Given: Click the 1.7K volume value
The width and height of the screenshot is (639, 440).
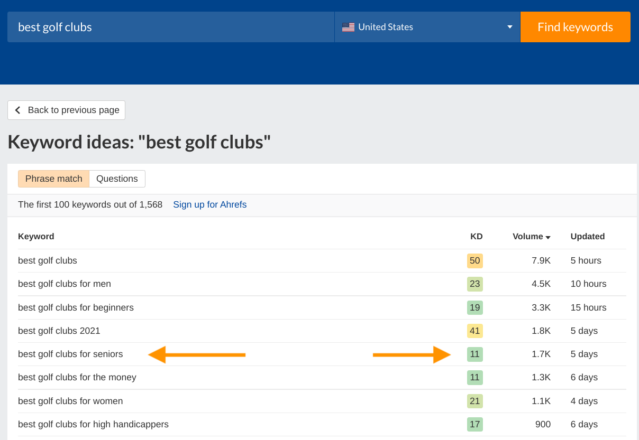Looking at the screenshot, I should (541, 354).
